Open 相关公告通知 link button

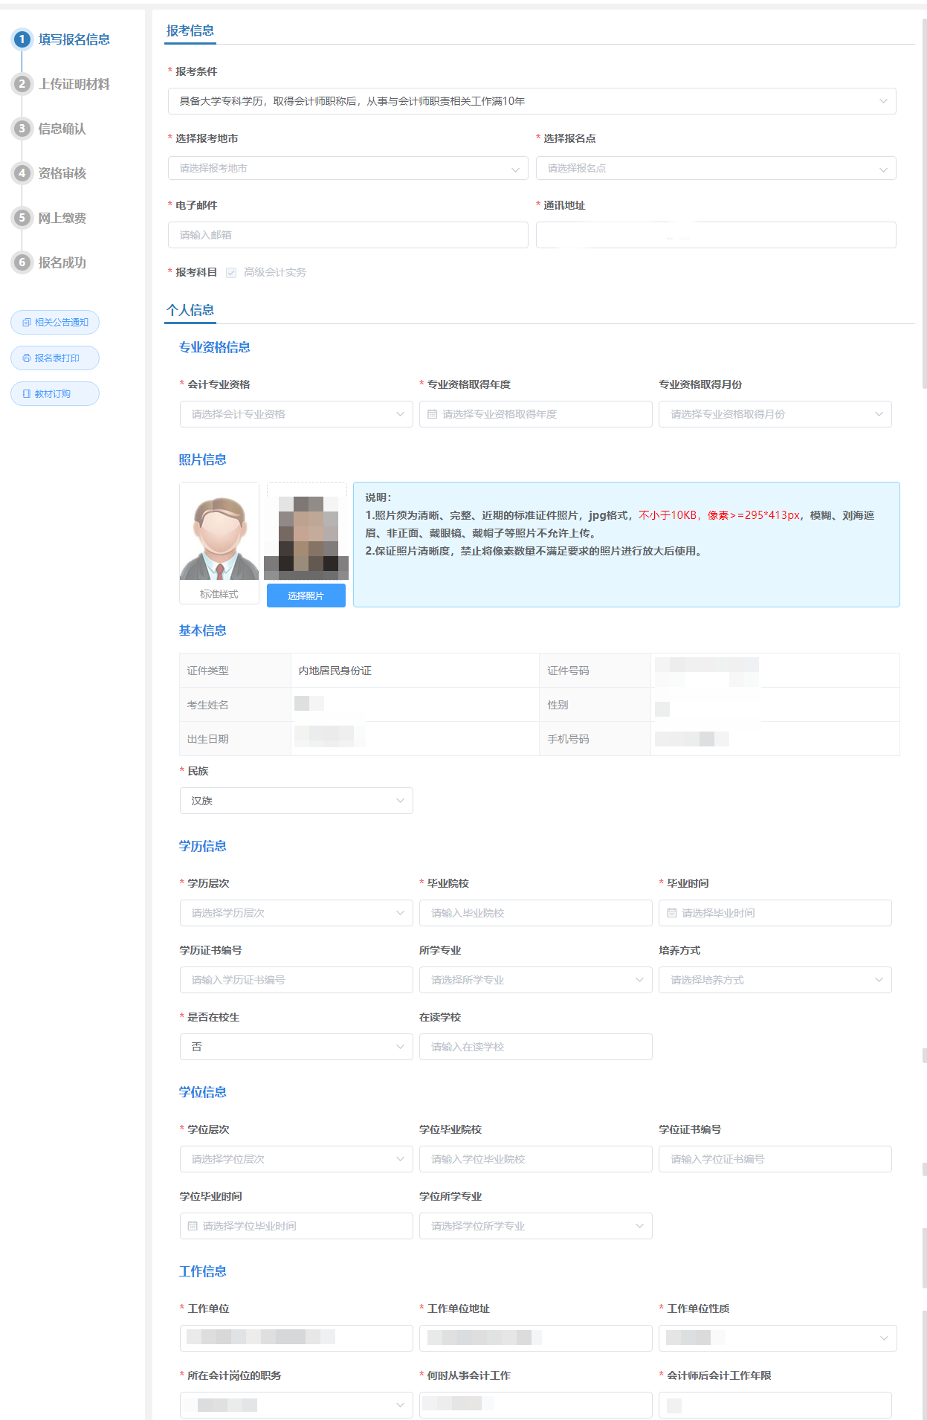[55, 323]
